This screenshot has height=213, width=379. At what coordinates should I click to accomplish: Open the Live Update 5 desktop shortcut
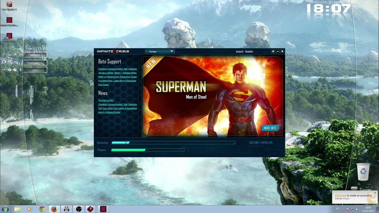9,6
